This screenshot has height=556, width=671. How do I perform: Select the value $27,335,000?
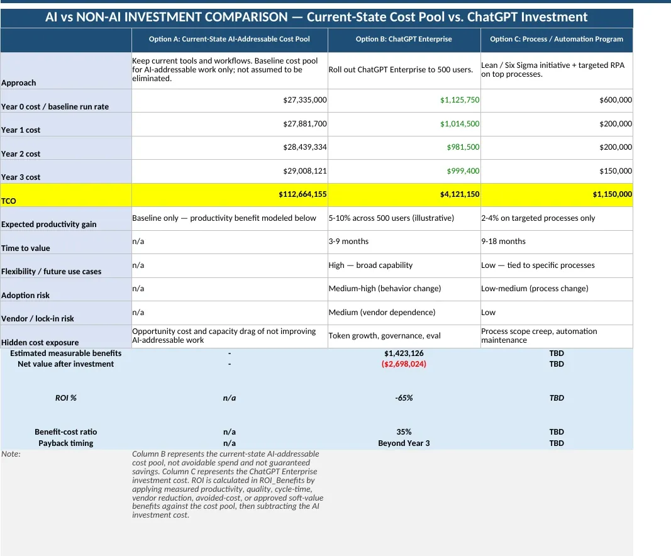[x=230, y=100]
